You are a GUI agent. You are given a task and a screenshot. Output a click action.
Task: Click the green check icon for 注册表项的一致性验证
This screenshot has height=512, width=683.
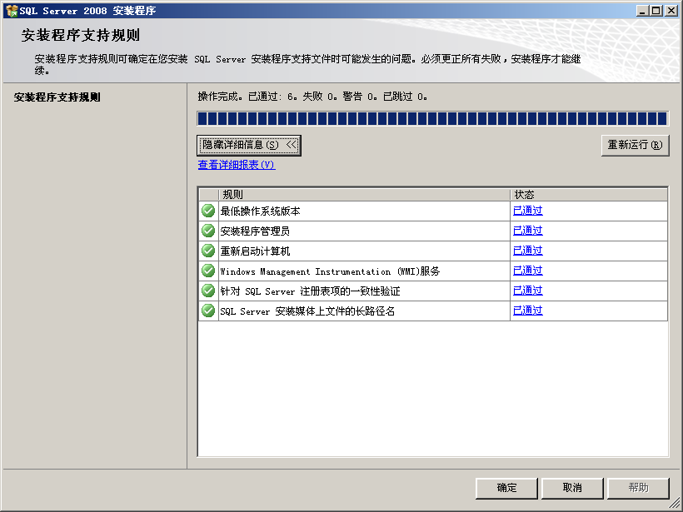208,291
